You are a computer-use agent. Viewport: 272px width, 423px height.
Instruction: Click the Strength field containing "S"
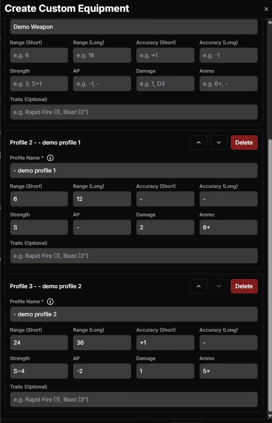pyautogui.click(x=39, y=227)
